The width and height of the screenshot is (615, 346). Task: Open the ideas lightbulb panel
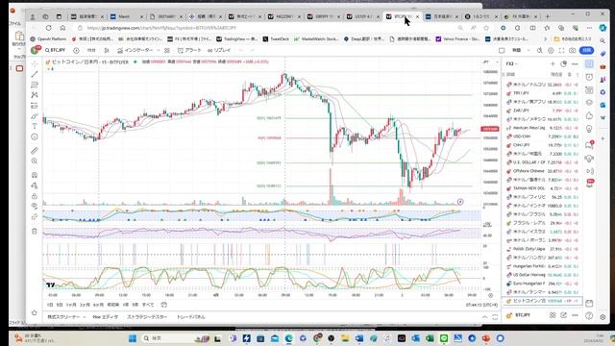click(589, 129)
